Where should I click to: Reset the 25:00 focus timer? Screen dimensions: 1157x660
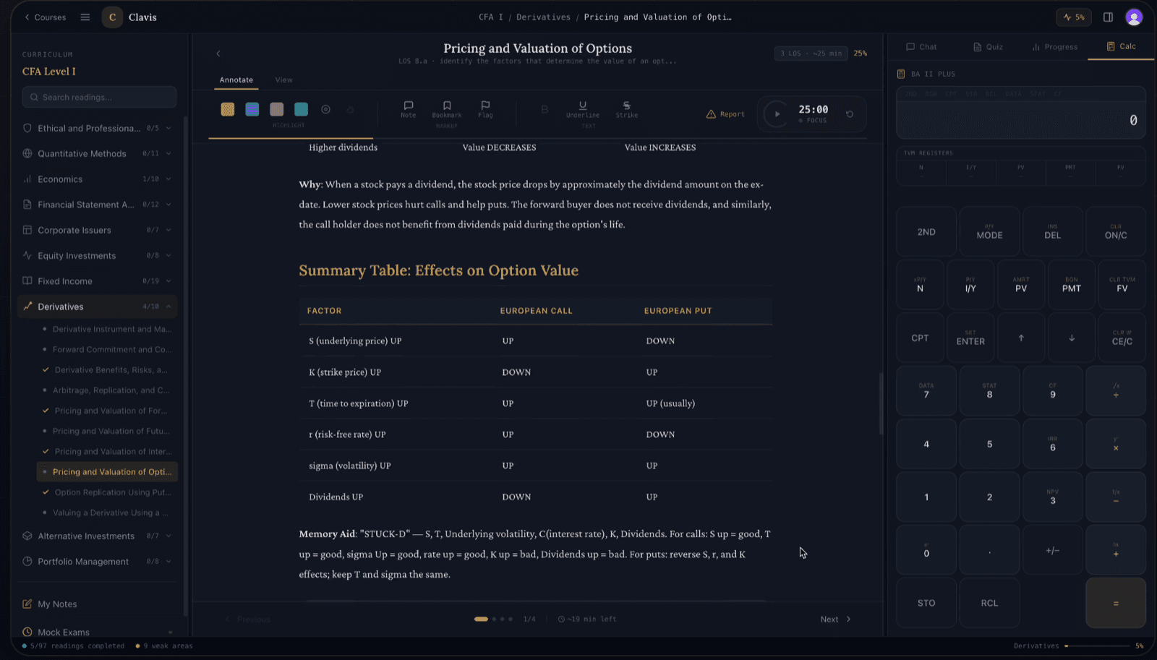[x=850, y=114]
